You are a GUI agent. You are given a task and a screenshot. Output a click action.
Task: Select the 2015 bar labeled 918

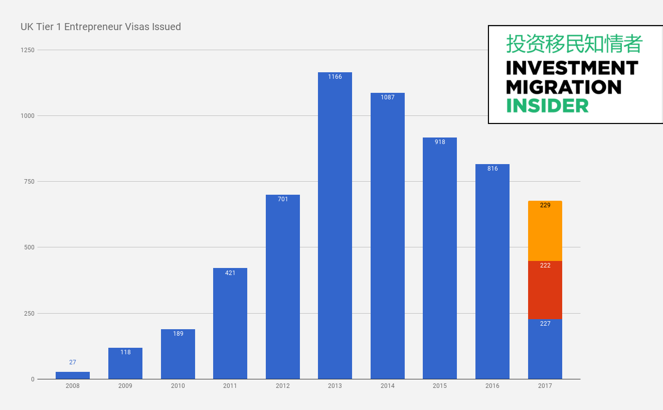tap(440, 258)
